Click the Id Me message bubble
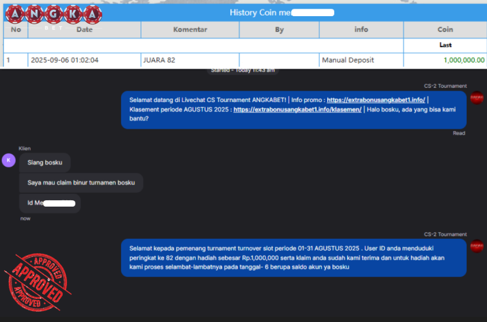 click(x=50, y=203)
